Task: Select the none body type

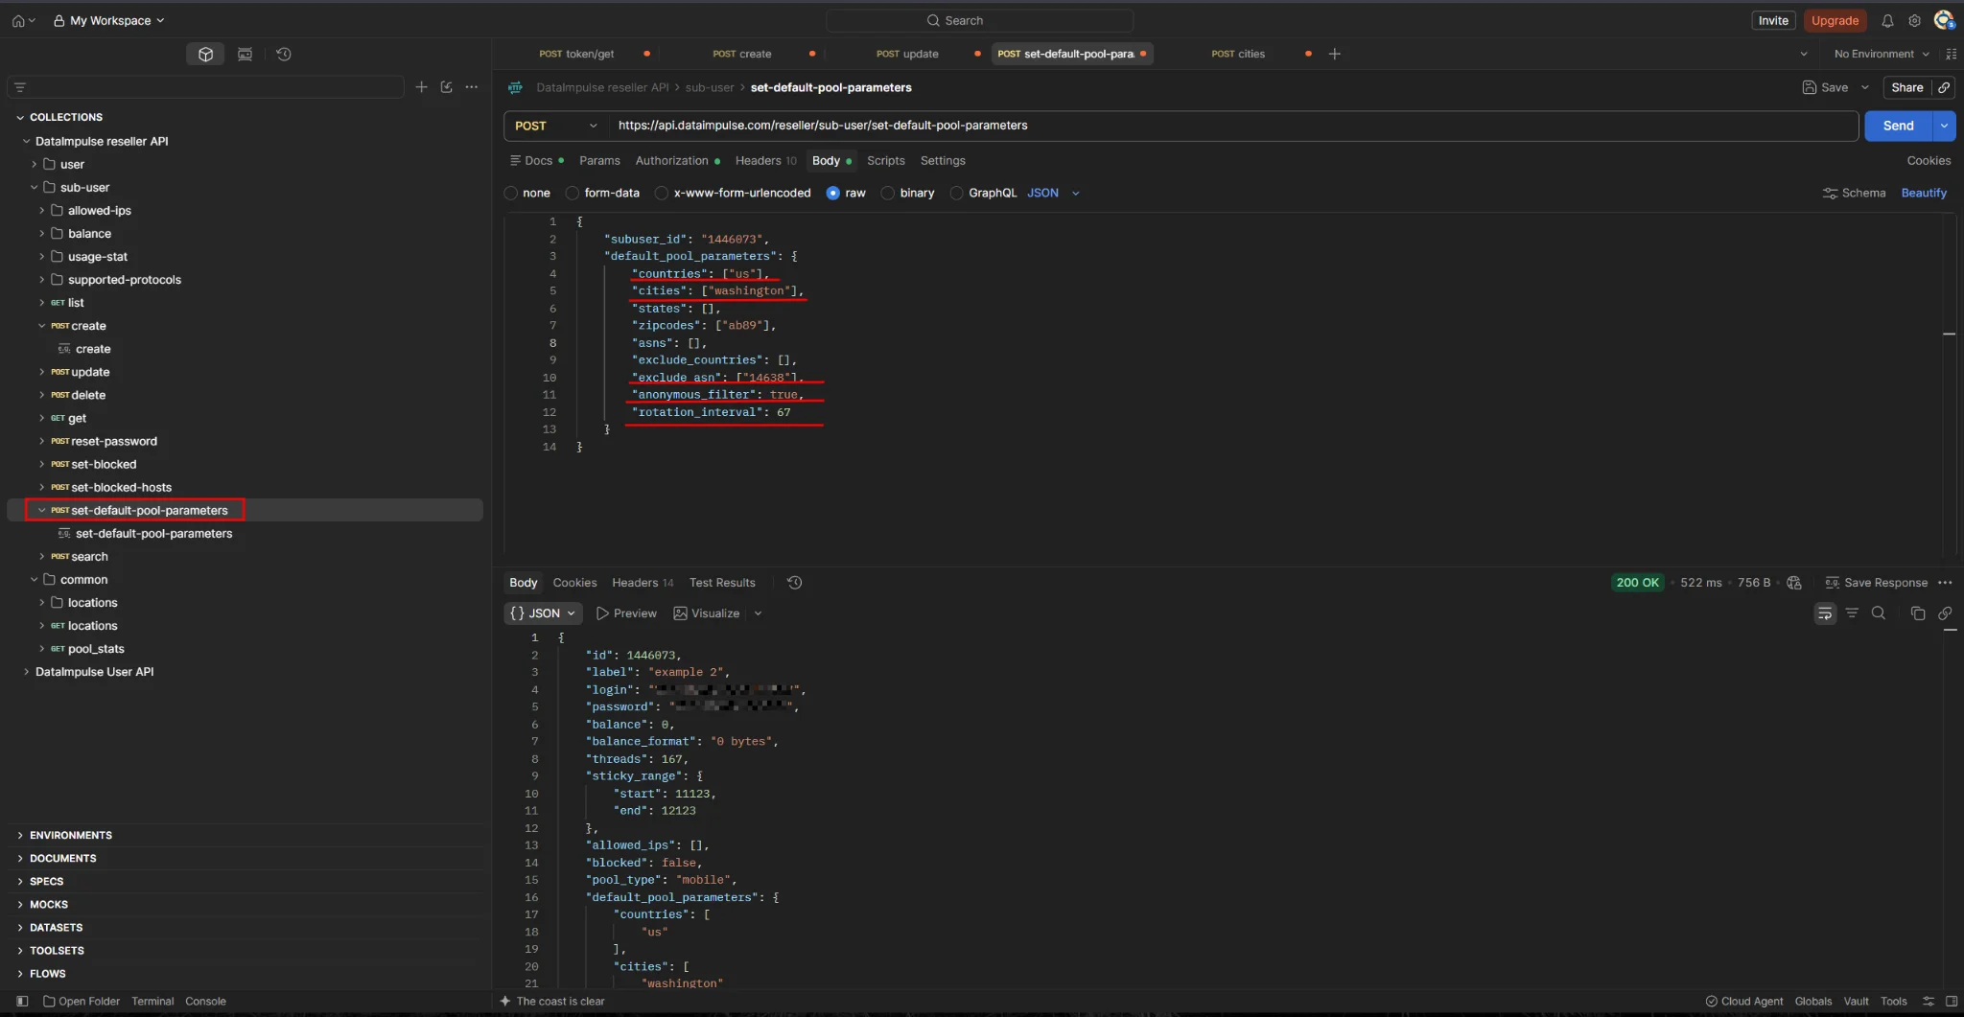Action: pyautogui.click(x=511, y=193)
